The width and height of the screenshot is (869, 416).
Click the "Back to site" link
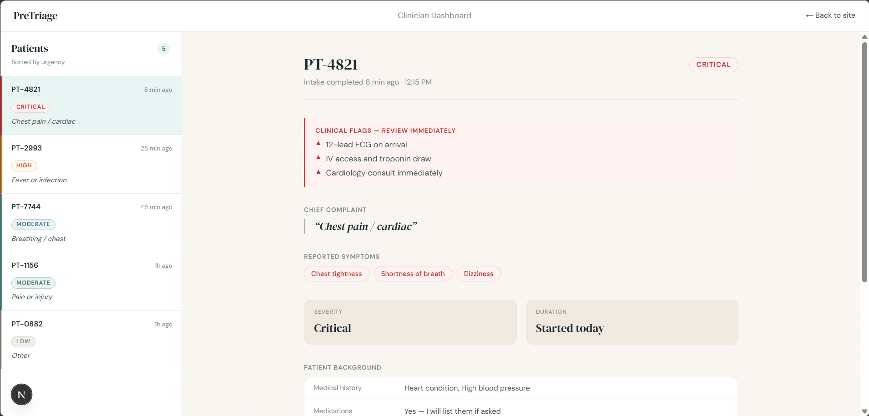pyautogui.click(x=830, y=15)
